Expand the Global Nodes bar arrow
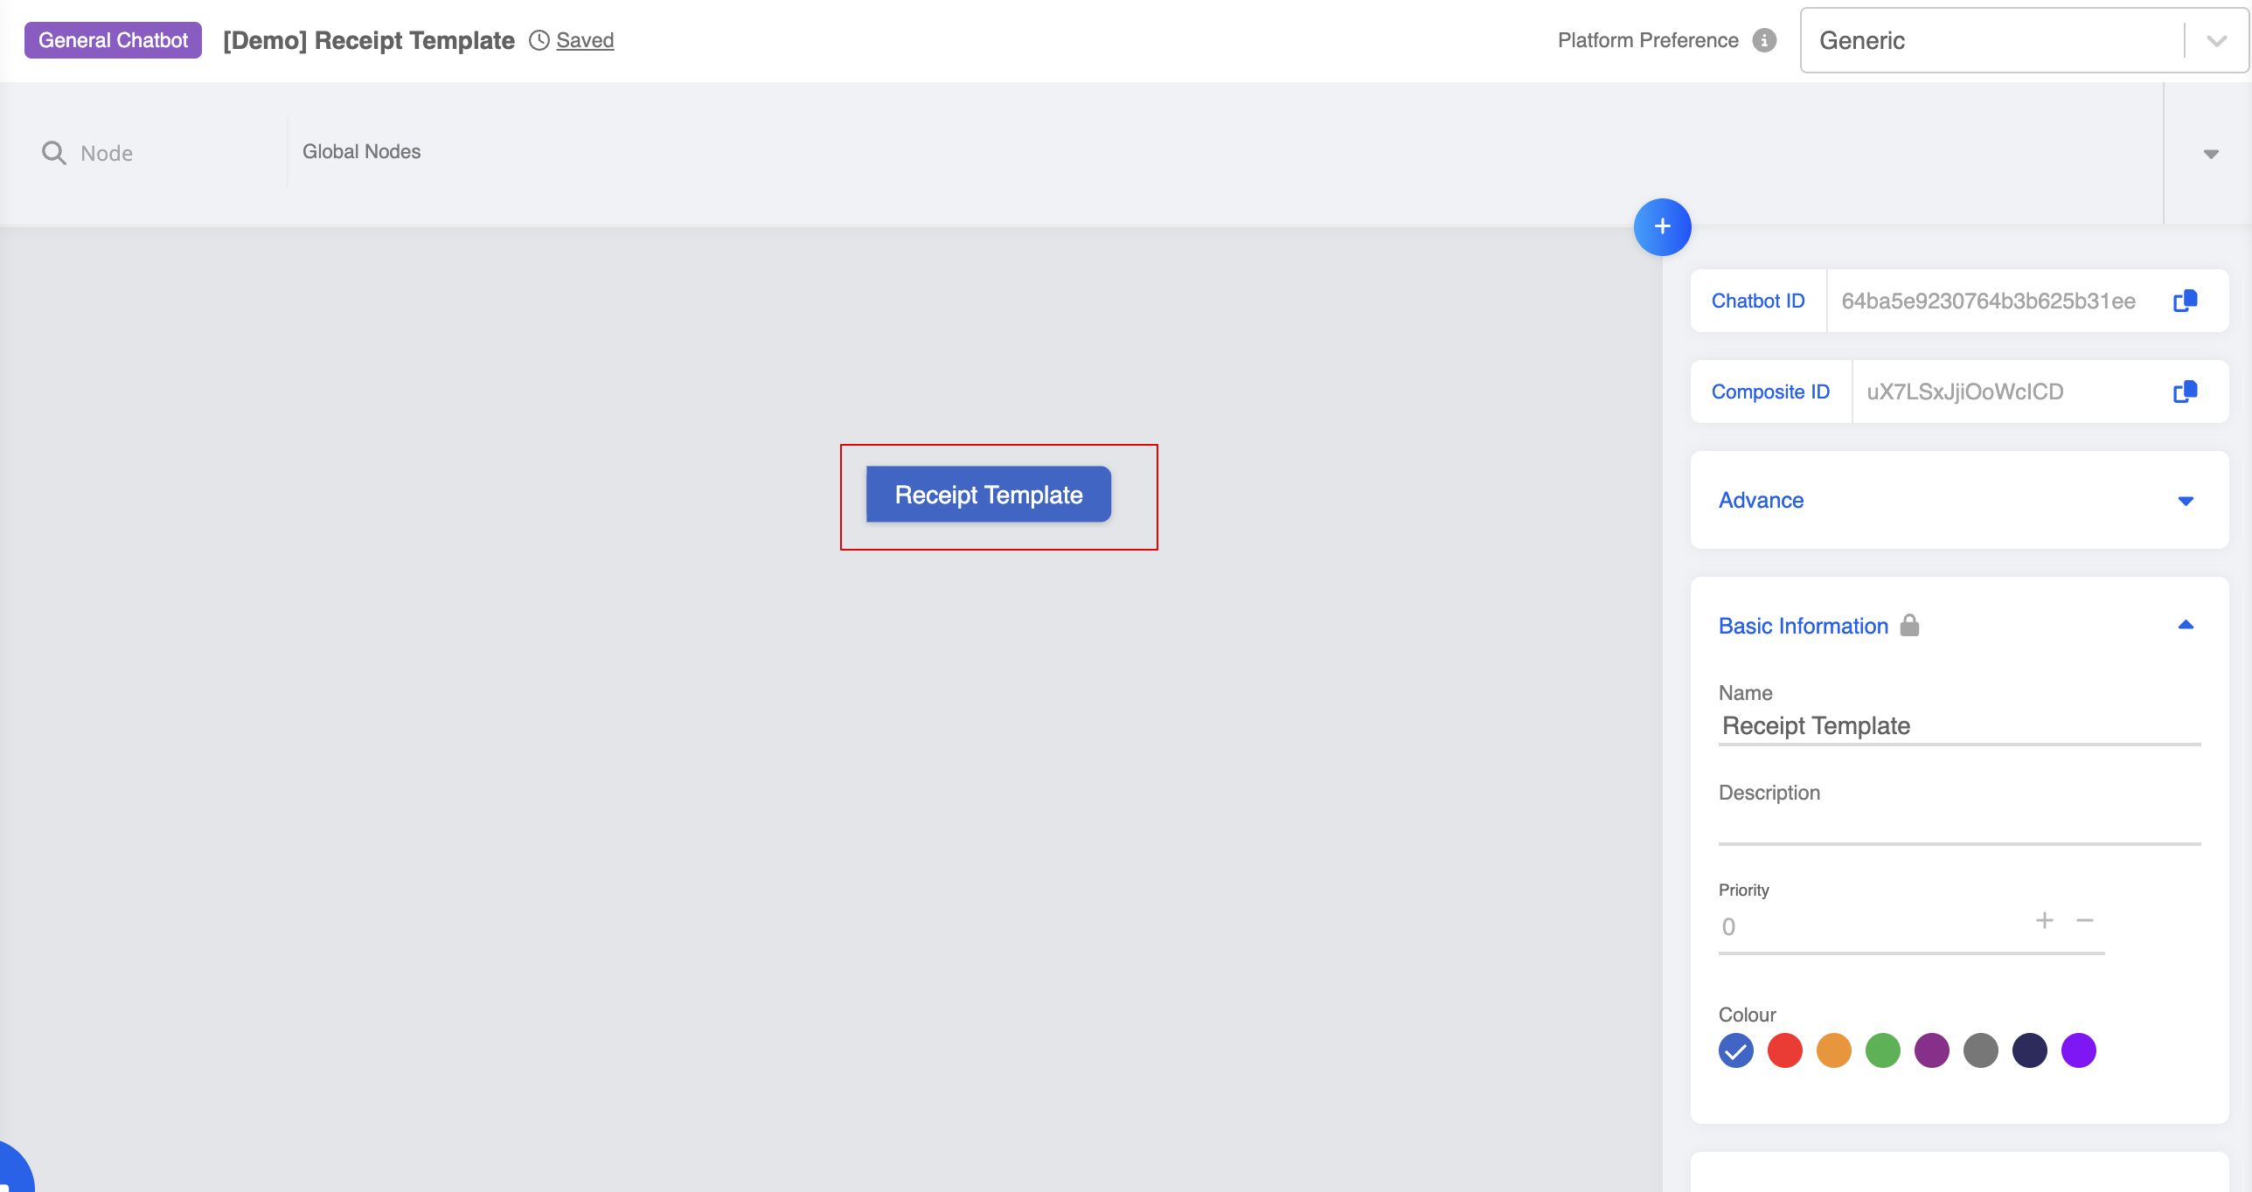The image size is (2252, 1192). 2210,154
